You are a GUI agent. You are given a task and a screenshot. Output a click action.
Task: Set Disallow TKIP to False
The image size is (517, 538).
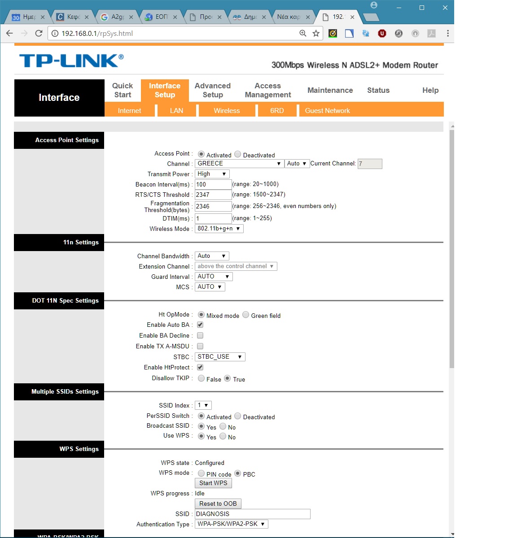click(201, 378)
